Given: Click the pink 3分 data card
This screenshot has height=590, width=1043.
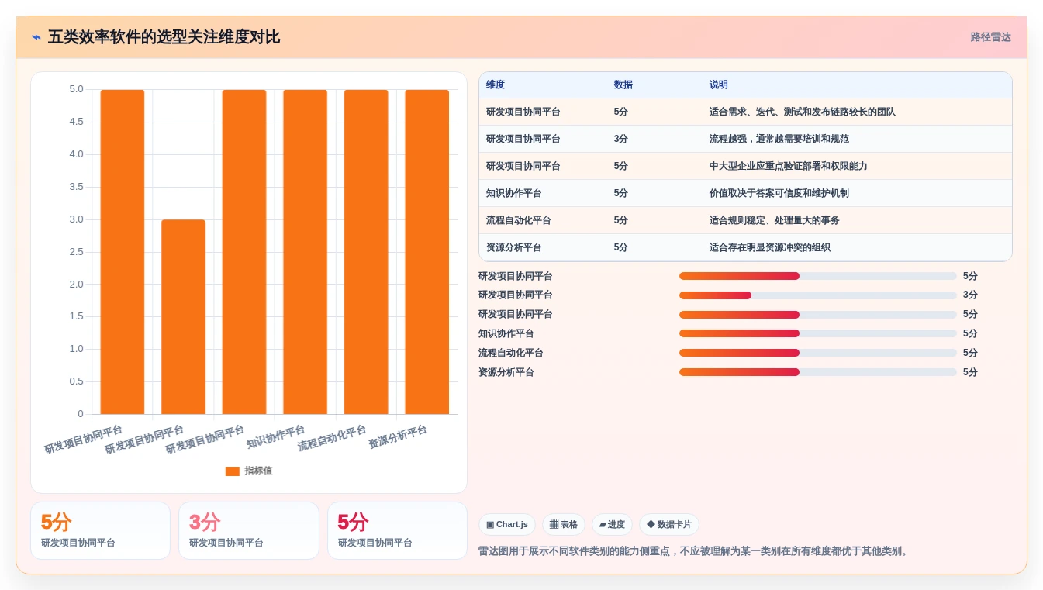Looking at the screenshot, I should coord(249,530).
